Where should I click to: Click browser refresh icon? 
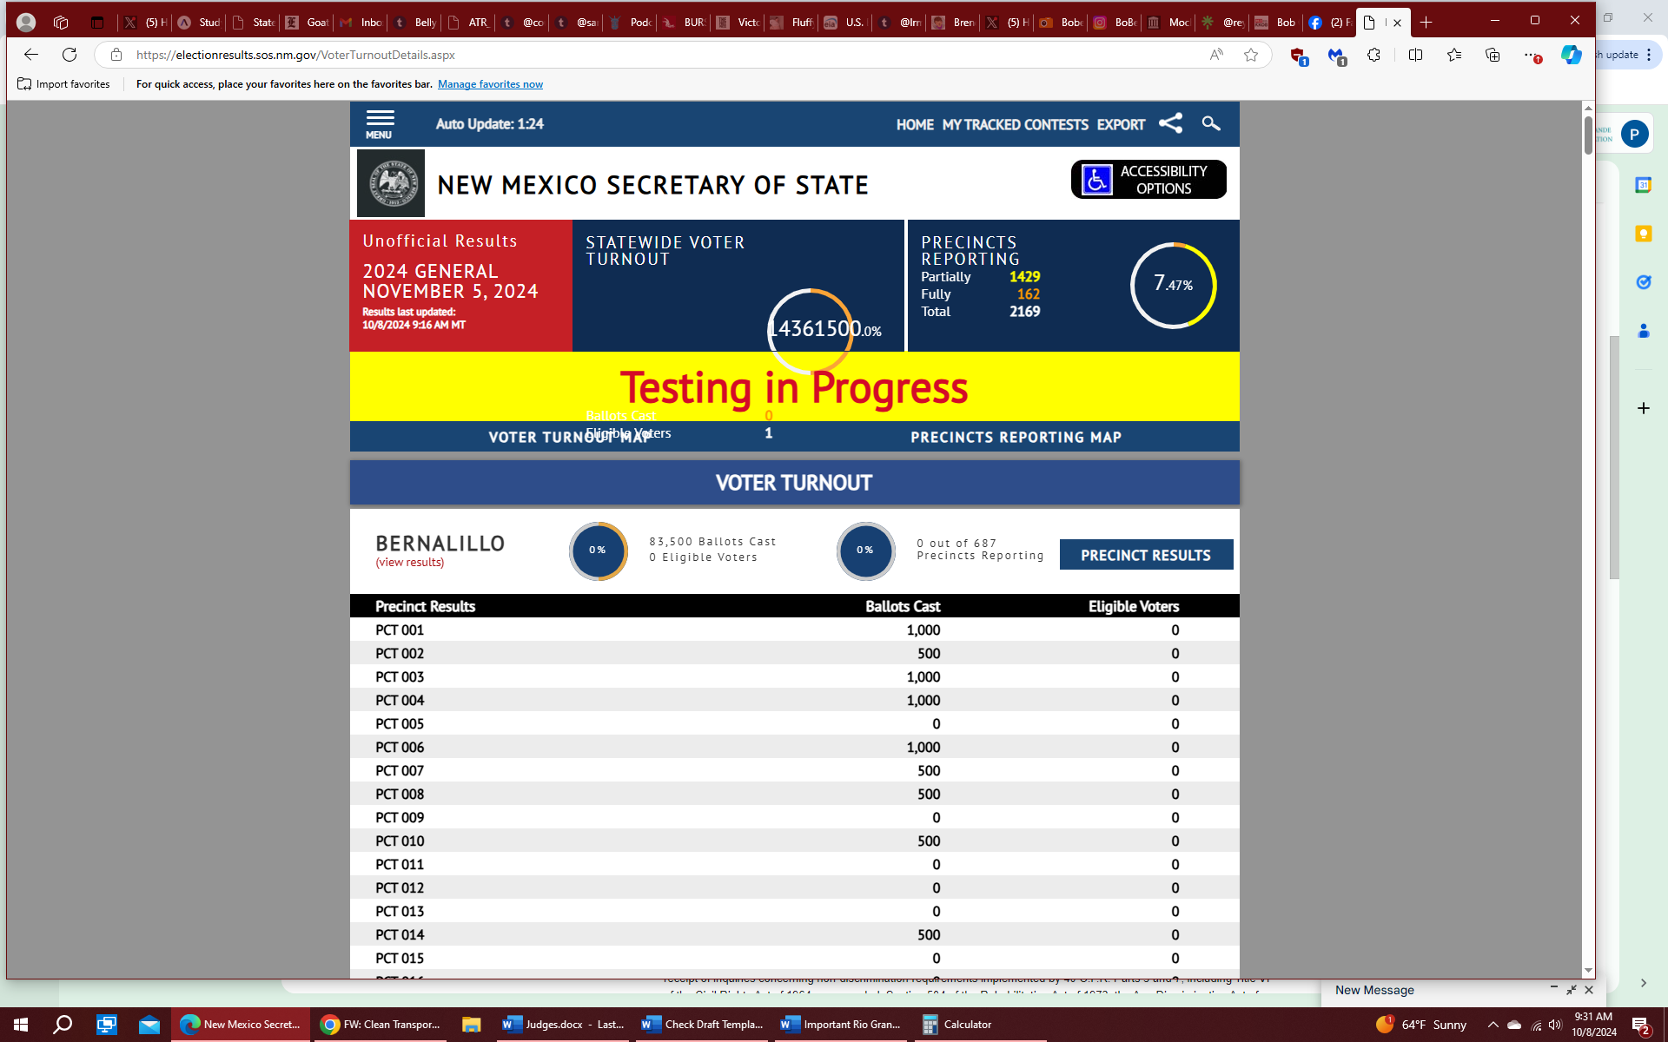(69, 55)
